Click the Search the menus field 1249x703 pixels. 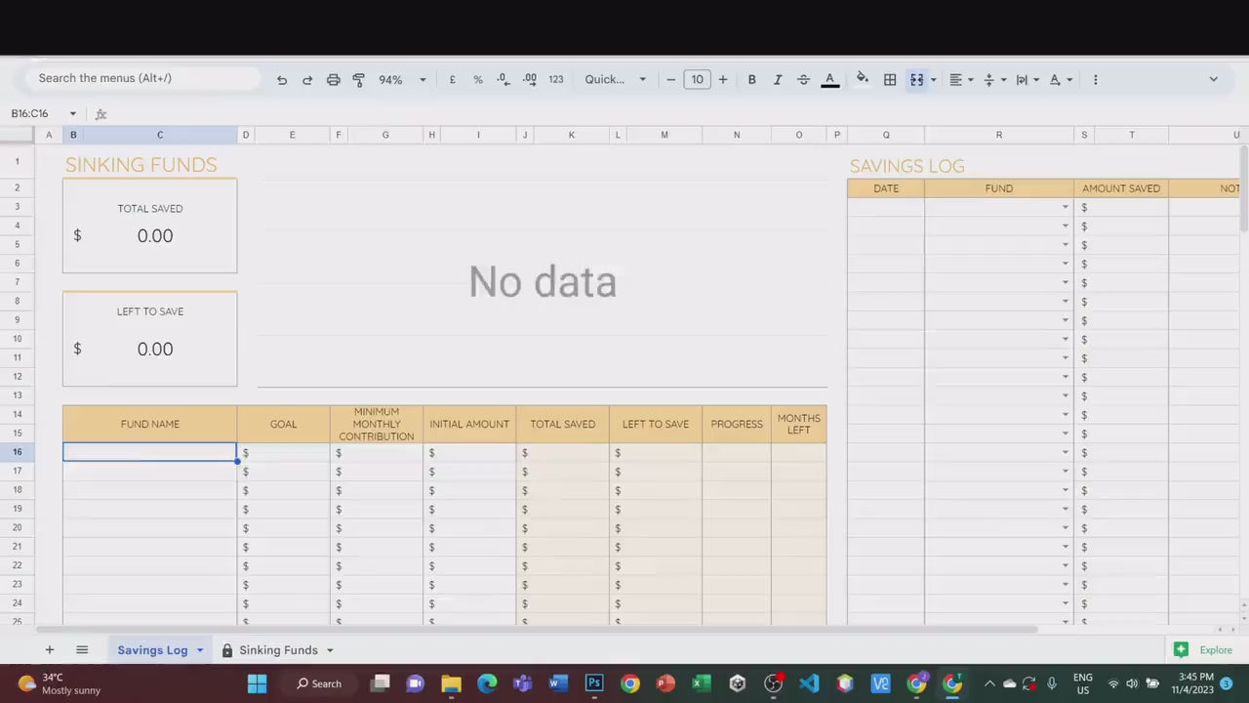[146, 78]
